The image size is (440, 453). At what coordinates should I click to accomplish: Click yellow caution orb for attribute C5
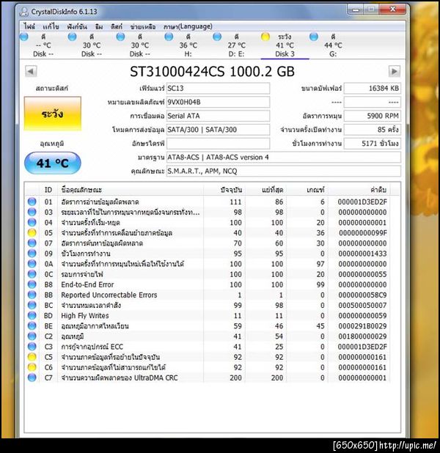click(32, 357)
